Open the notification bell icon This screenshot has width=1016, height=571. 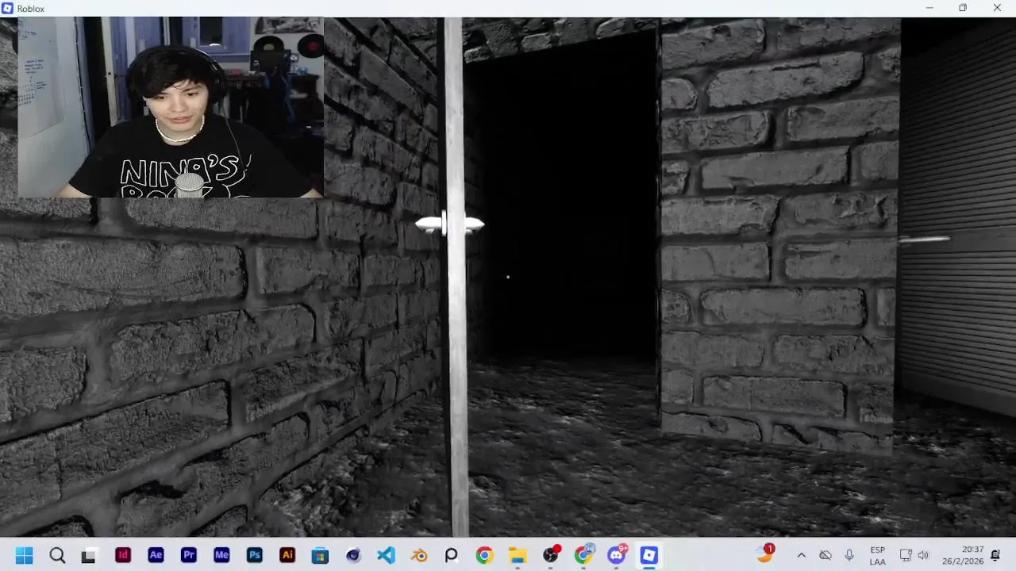pyautogui.click(x=995, y=555)
